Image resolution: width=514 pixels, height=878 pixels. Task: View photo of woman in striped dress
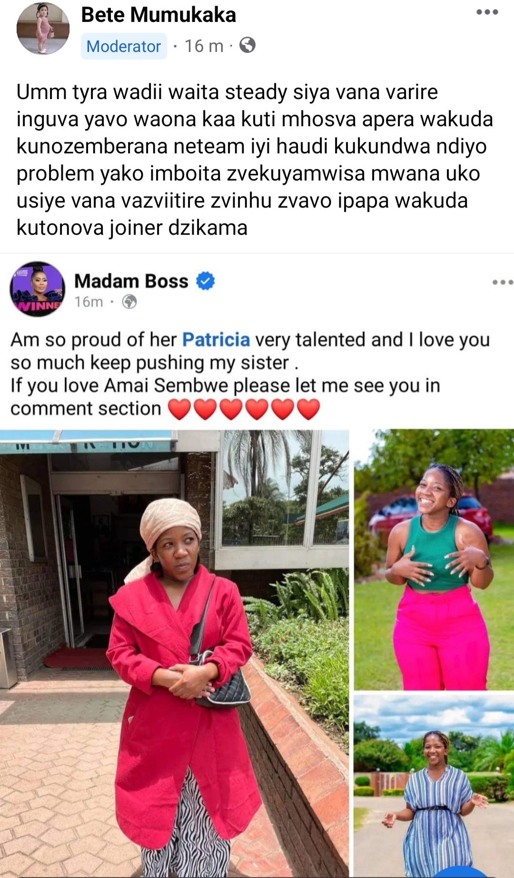click(434, 786)
